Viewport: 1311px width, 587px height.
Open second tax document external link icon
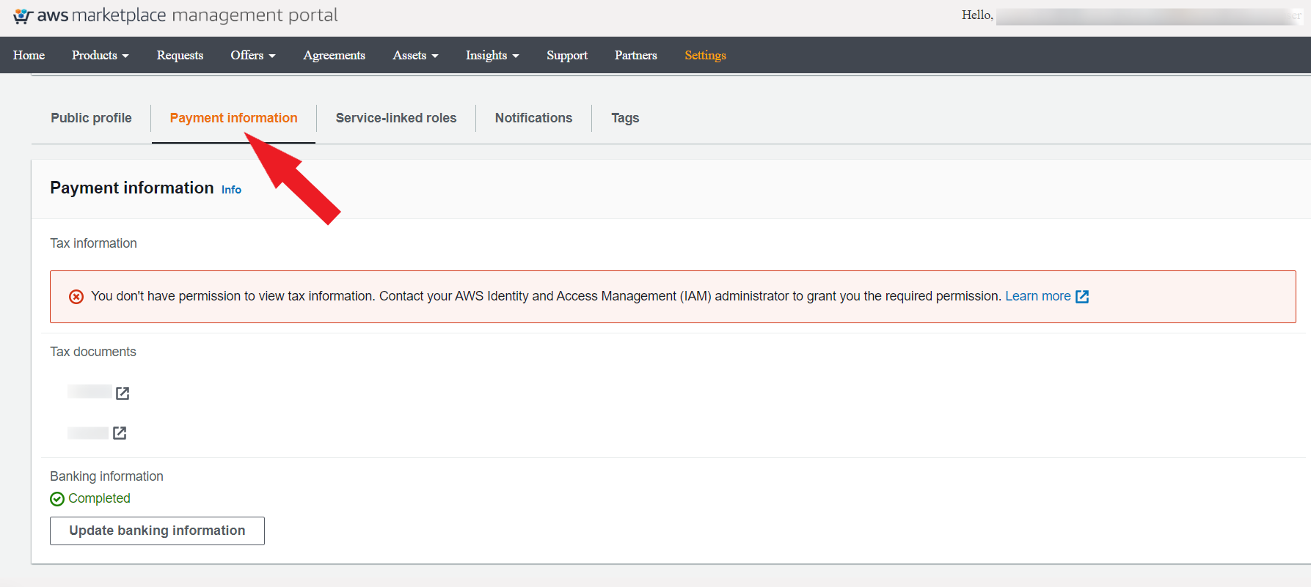click(120, 433)
